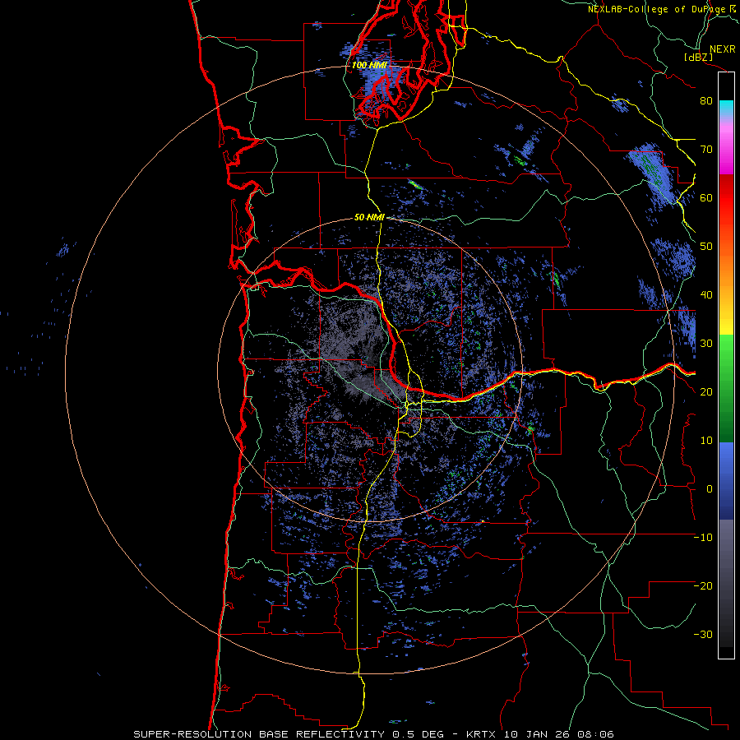Click the 0 dBZ scale label
The width and height of the screenshot is (740, 740).
pos(710,489)
